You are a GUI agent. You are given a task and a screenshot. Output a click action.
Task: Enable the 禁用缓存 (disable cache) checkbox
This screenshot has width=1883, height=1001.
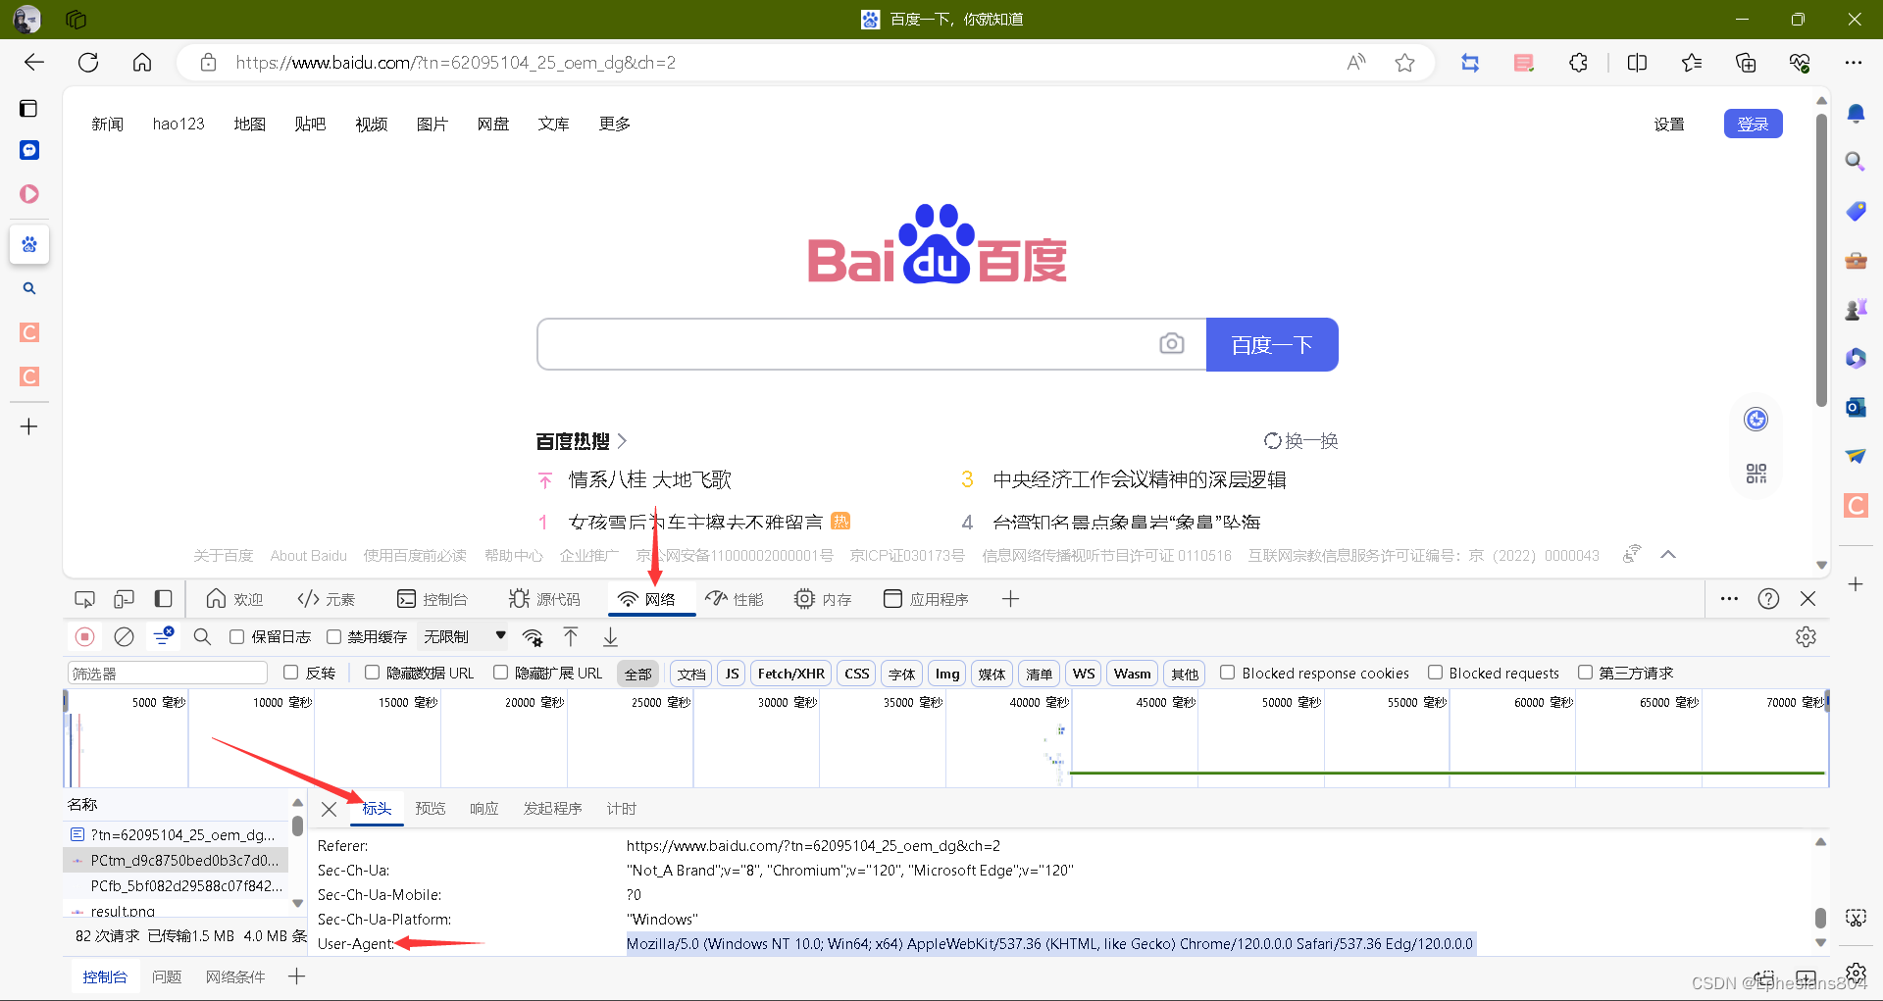coord(334,636)
